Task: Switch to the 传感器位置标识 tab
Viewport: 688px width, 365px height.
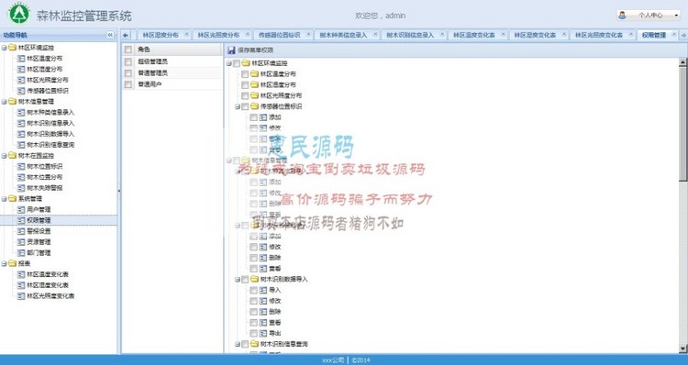Action: [283, 35]
